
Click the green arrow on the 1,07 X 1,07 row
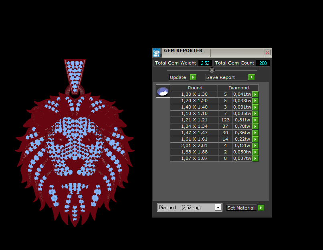coord(255,159)
